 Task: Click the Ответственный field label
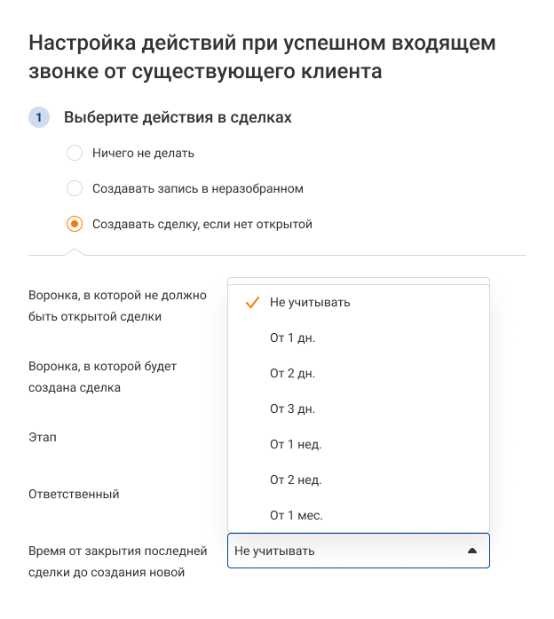[74, 494]
